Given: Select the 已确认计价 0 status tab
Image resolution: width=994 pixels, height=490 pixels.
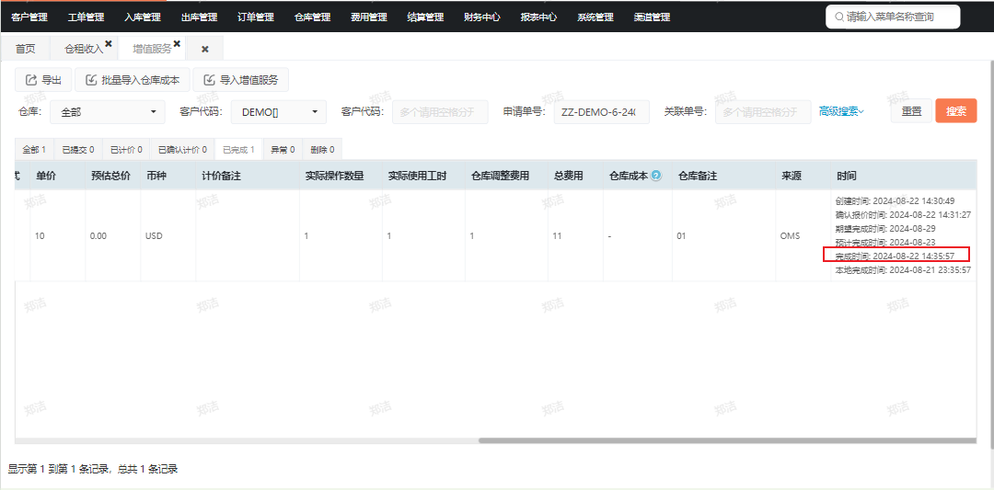Looking at the screenshot, I should tap(182, 150).
